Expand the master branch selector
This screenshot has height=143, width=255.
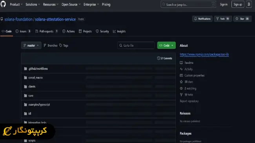coord(31,45)
